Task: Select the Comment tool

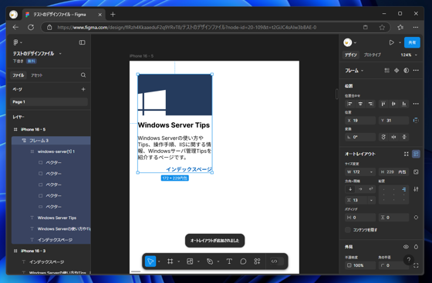Action: pyautogui.click(x=243, y=261)
